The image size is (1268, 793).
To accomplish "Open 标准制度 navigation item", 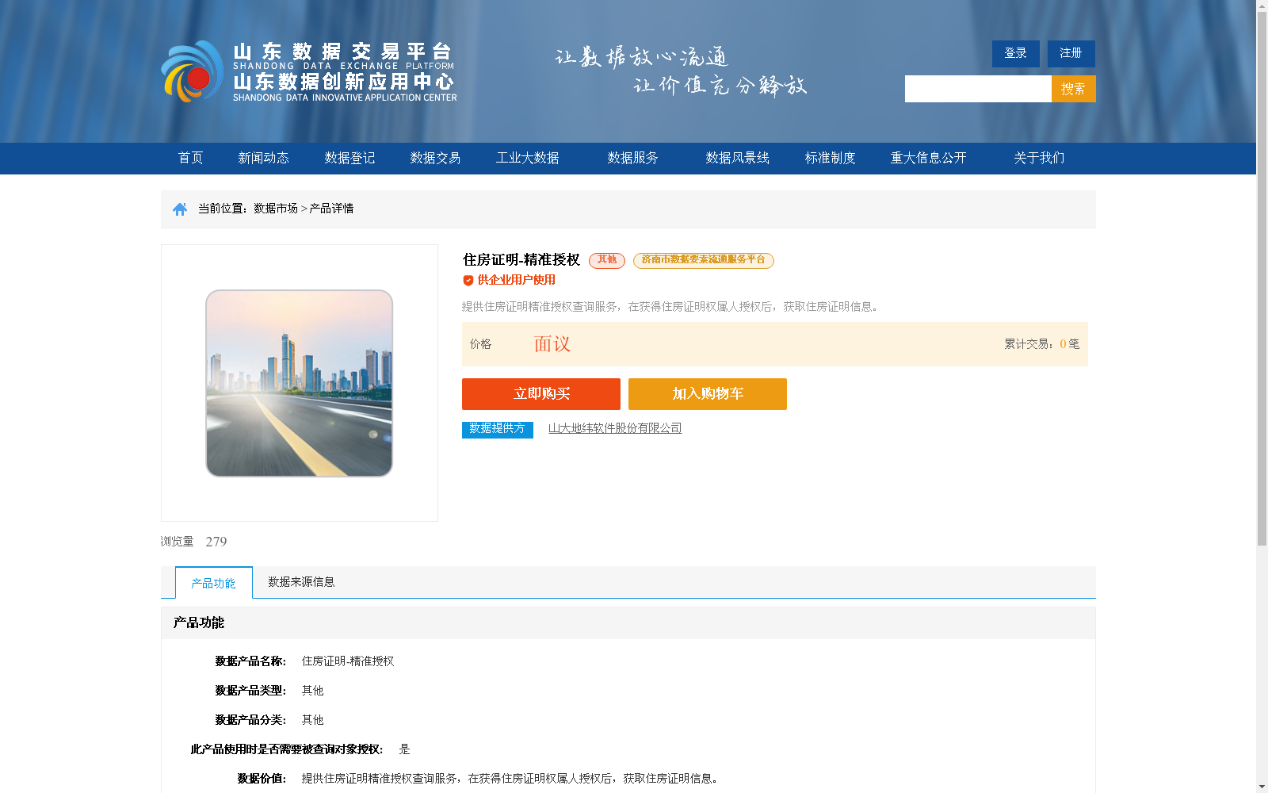I will tap(830, 158).
